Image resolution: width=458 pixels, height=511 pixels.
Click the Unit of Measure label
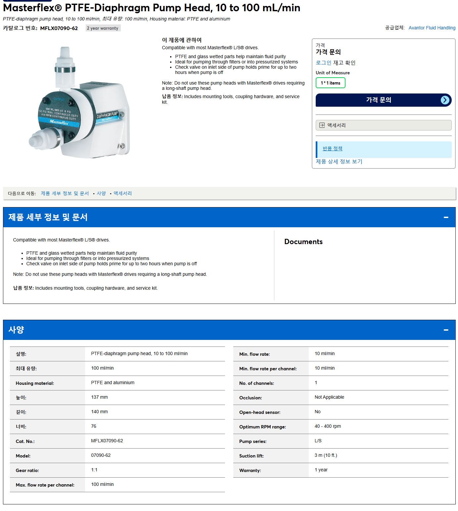(333, 73)
